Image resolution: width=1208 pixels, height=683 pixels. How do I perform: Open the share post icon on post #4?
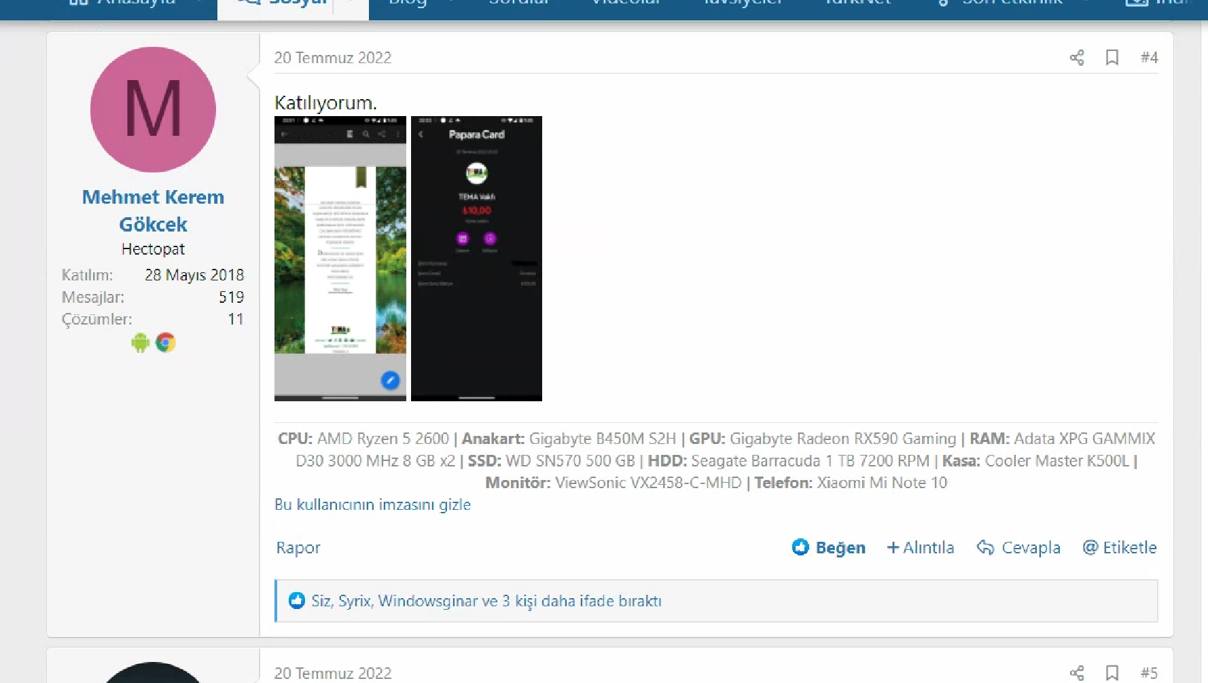[x=1077, y=58]
